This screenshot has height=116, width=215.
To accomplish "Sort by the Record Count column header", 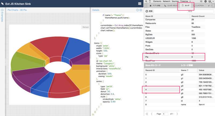I will (202, 16).
